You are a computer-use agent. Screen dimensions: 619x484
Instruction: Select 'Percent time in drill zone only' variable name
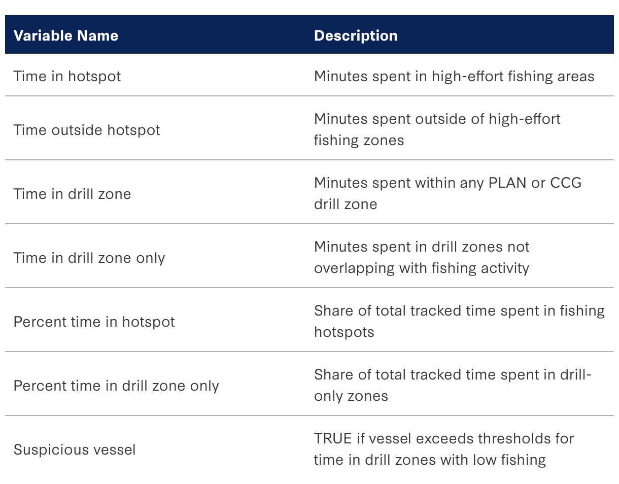coord(116,386)
